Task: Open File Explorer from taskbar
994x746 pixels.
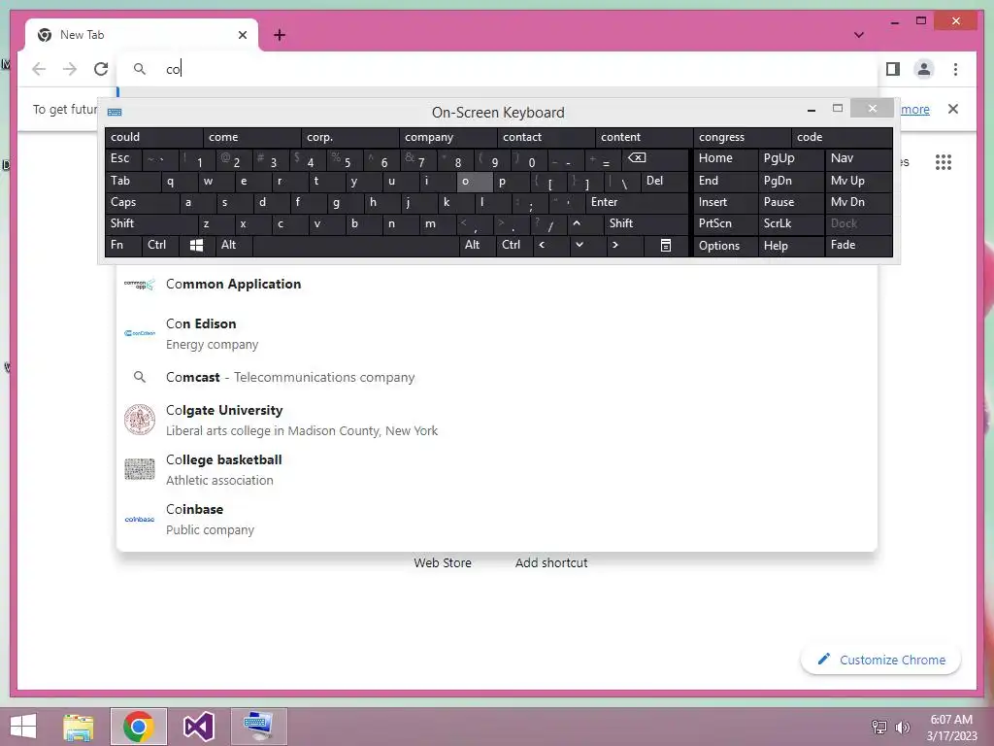Action: [x=78, y=727]
